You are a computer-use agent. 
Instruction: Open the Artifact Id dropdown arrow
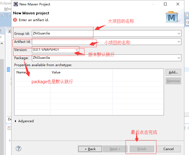click(x=179, y=42)
